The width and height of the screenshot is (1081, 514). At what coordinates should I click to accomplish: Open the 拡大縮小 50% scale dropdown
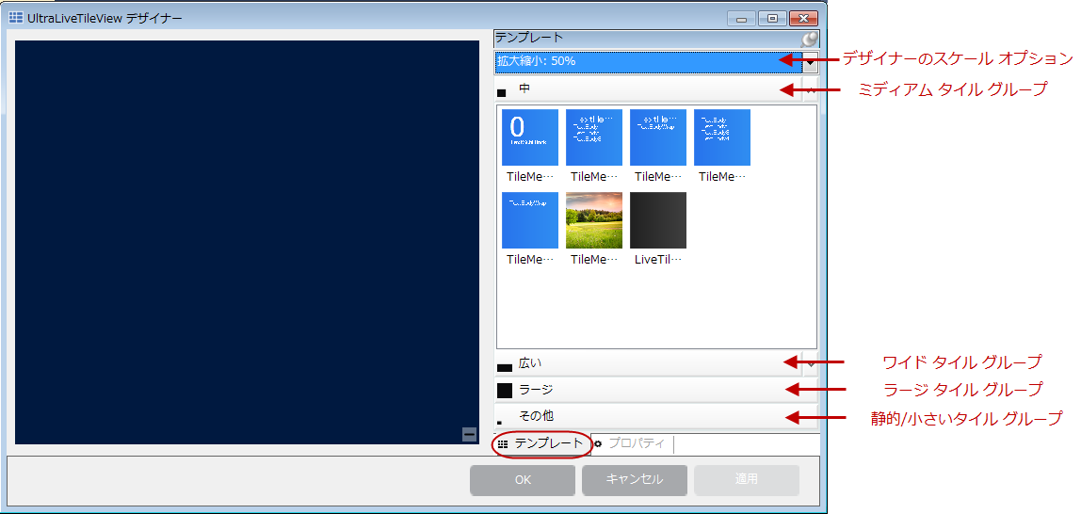[x=811, y=62]
